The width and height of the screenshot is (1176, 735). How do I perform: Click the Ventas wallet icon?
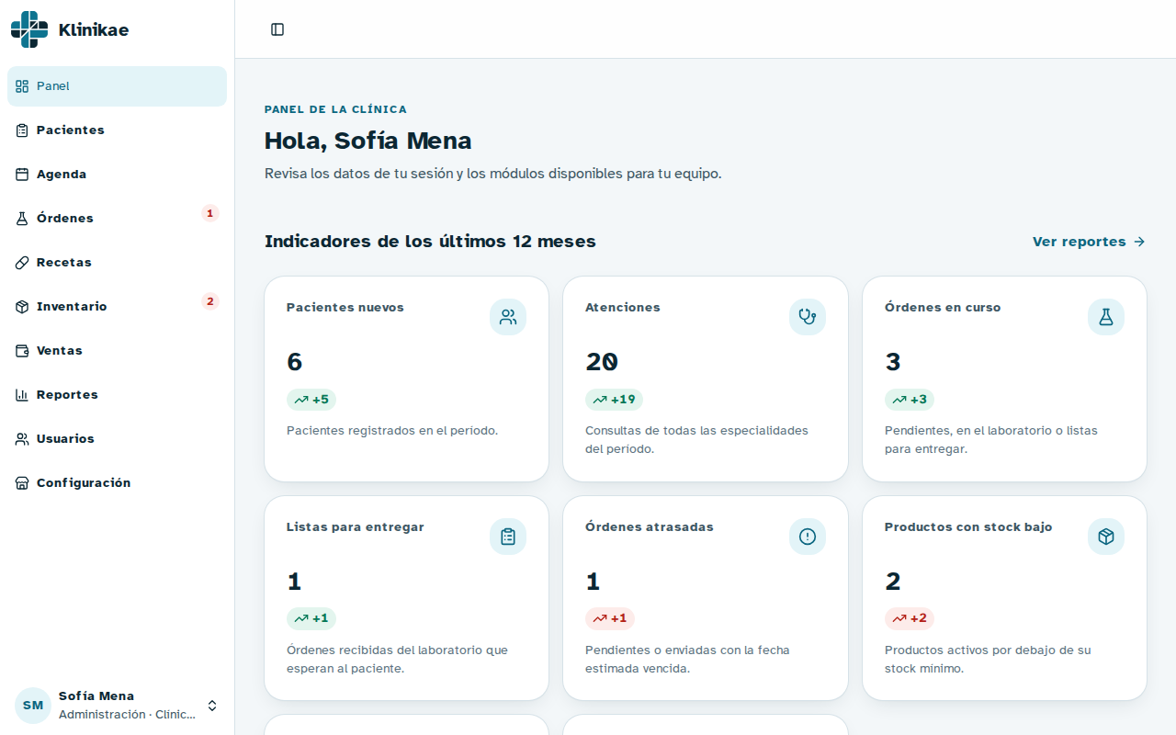(22, 351)
